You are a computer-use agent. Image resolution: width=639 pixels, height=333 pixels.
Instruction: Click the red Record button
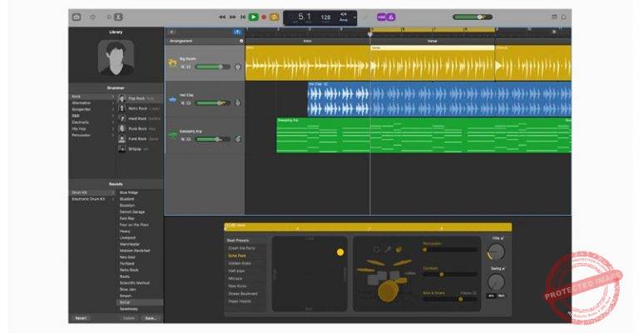point(264,17)
